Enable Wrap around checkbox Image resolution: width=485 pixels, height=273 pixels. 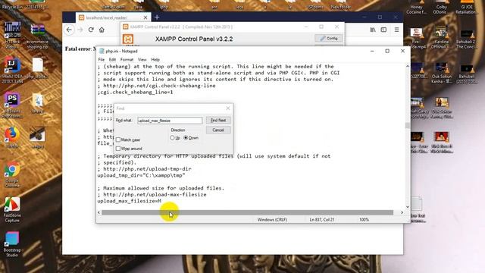(x=118, y=149)
